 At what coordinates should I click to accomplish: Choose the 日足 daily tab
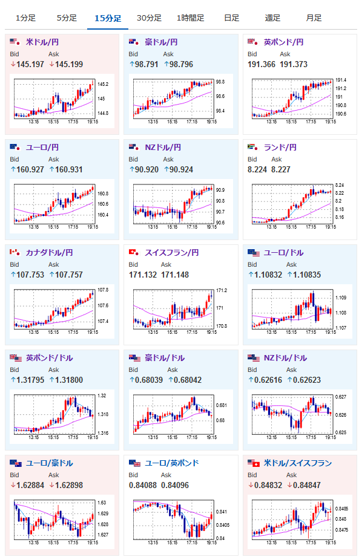pos(232,18)
